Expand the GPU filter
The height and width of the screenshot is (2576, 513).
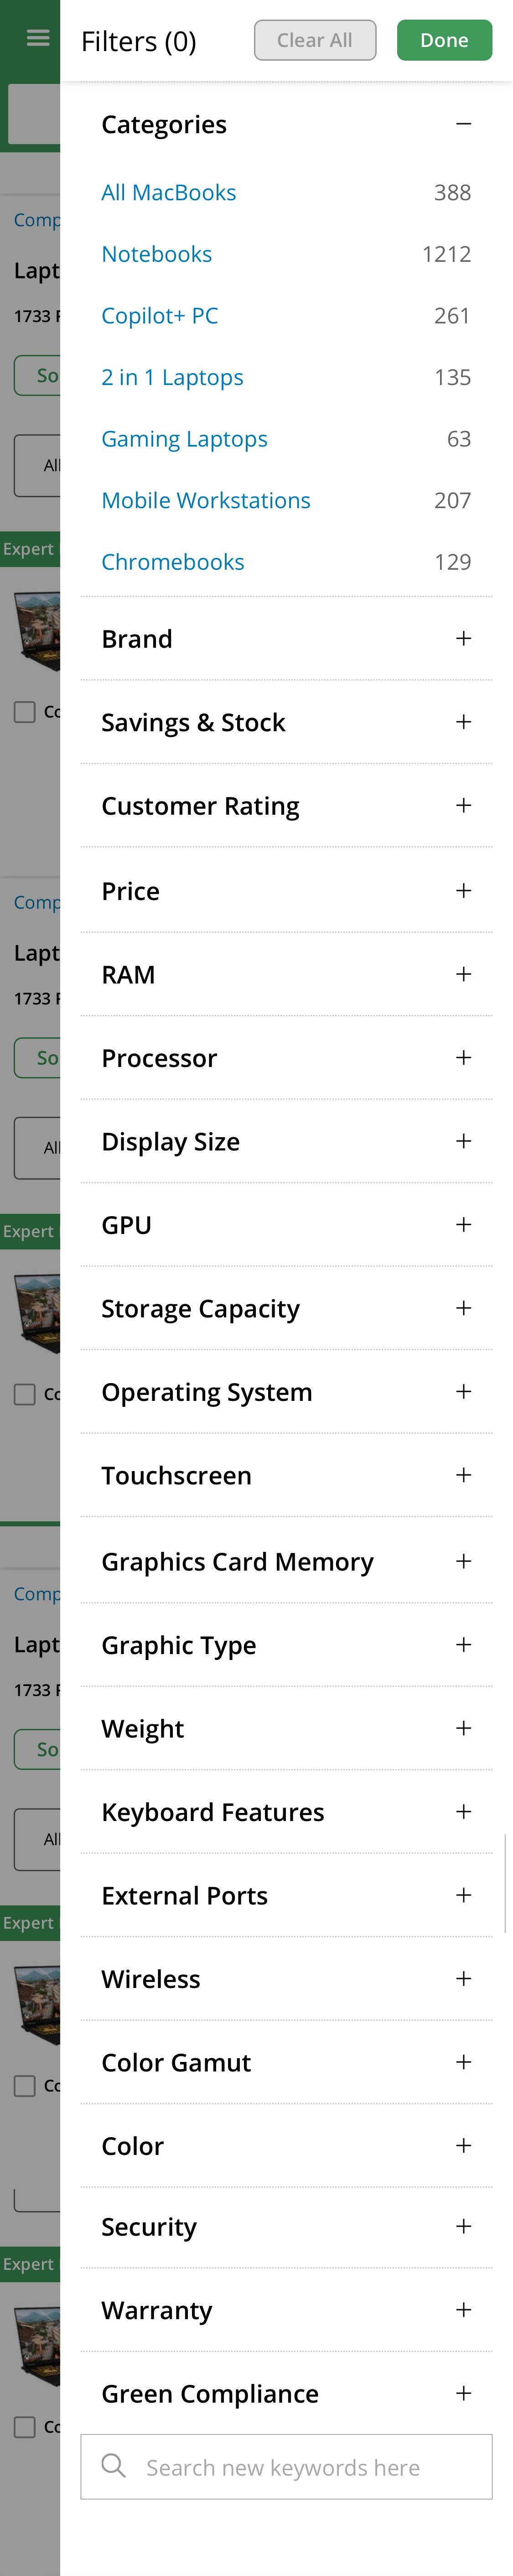pyautogui.click(x=464, y=1223)
